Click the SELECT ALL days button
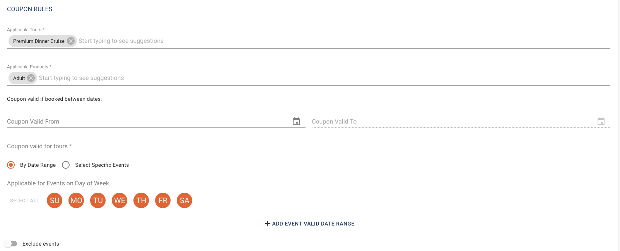The height and width of the screenshot is (251, 620). point(24,201)
